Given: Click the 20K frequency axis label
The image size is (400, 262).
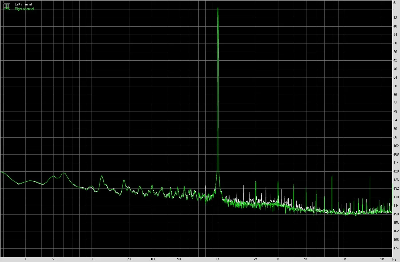Looking at the screenshot, I should [x=382, y=259].
